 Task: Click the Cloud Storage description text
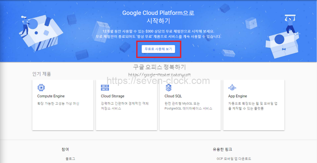124,106
